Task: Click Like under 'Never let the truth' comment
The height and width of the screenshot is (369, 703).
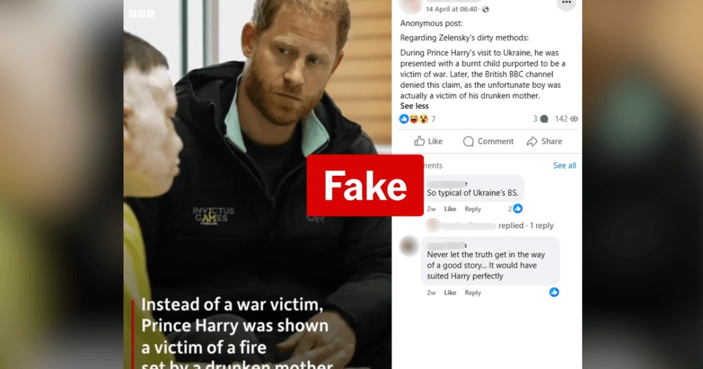Action: [x=450, y=293]
